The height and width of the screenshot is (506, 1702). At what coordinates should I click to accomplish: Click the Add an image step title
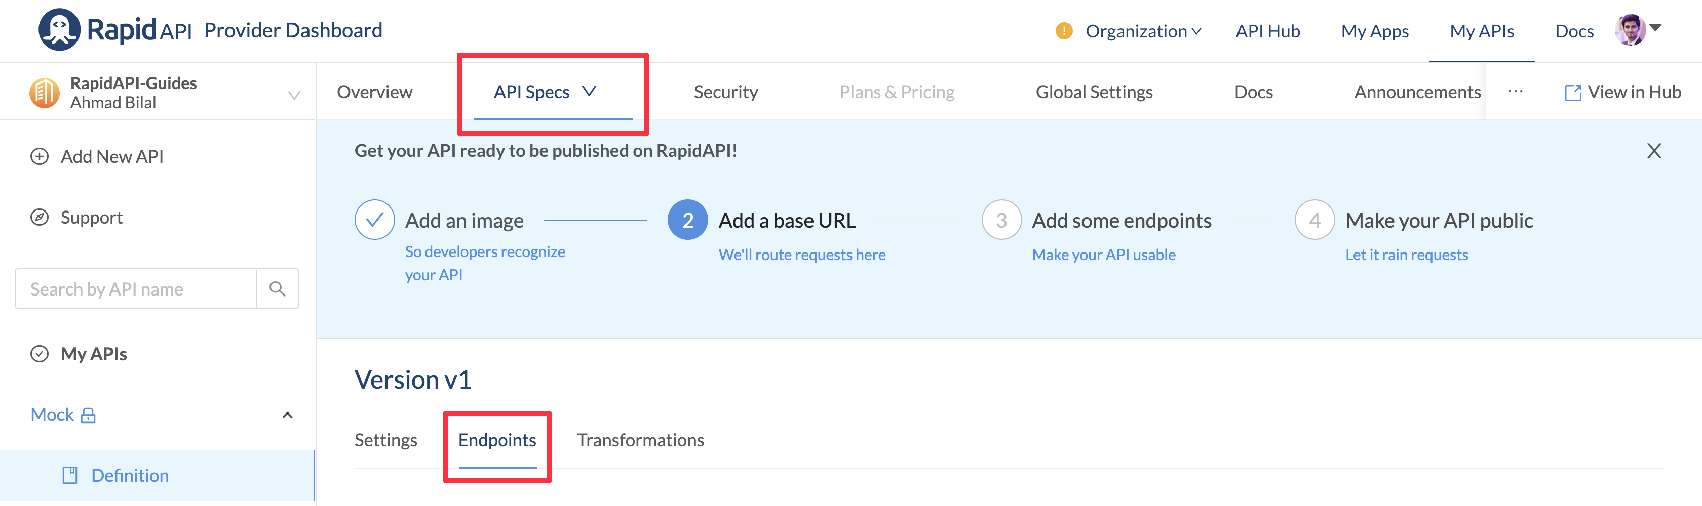tap(465, 220)
